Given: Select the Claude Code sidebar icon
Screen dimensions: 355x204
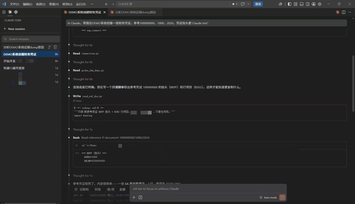Looking at the screenshot, I should tap(10, 12).
